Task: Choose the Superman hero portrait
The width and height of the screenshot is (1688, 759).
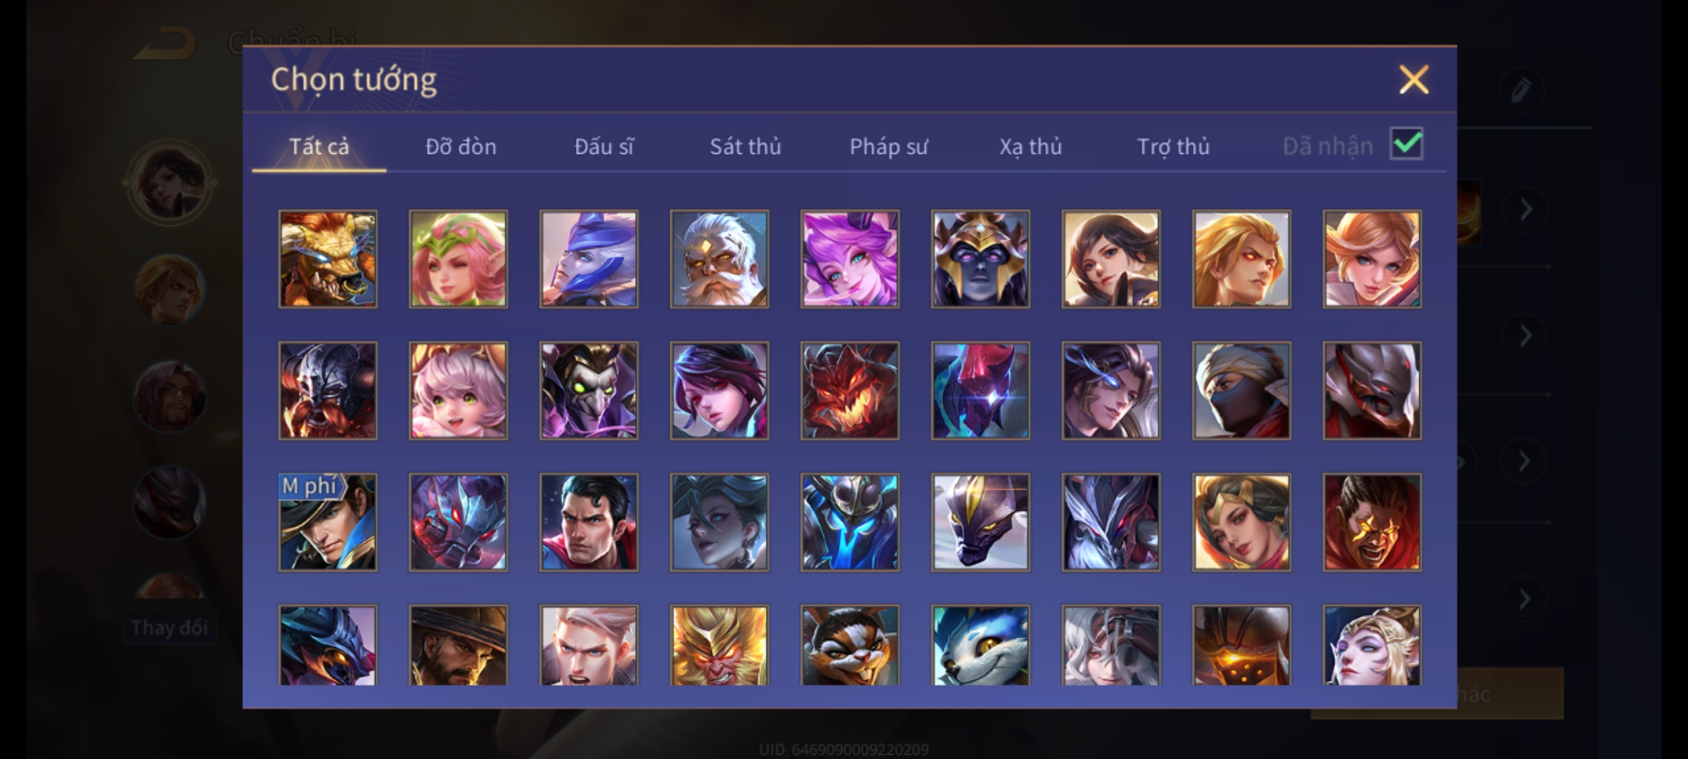Action: click(x=589, y=522)
